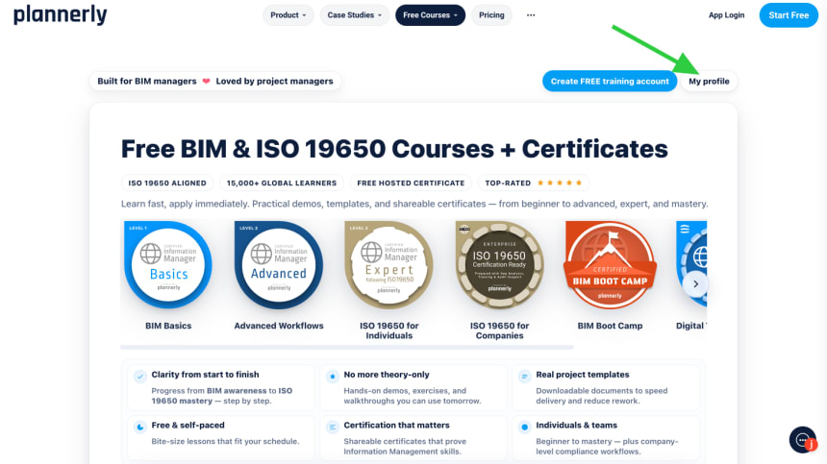Open the BIM Boot Camp badge
The height and width of the screenshot is (464, 827).
click(610, 265)
